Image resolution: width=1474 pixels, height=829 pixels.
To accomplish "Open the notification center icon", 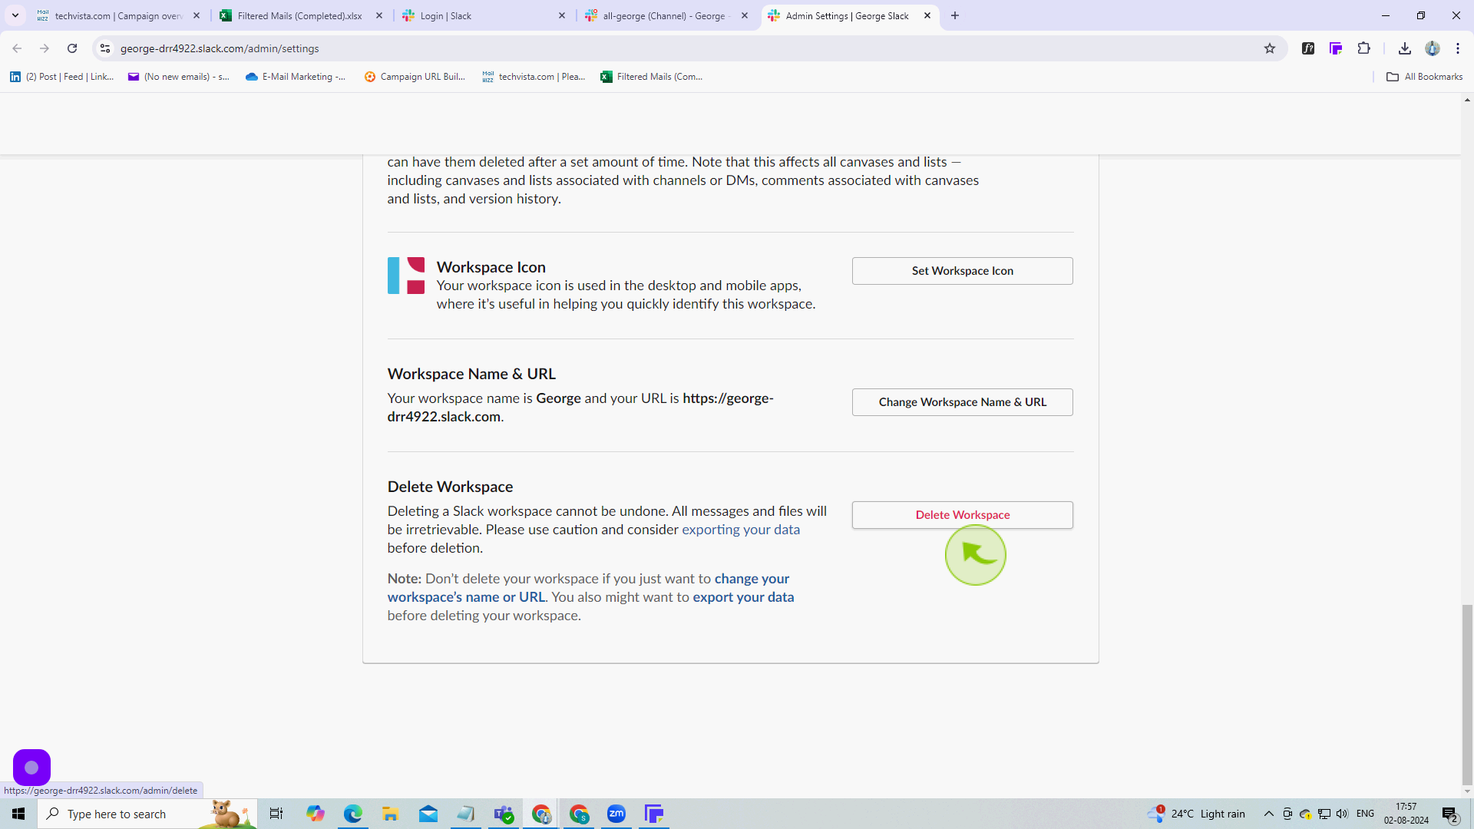I will coord(1450,814).
